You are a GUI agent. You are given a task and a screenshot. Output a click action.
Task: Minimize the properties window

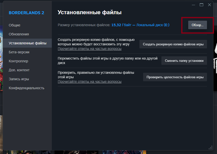point(193,5)
